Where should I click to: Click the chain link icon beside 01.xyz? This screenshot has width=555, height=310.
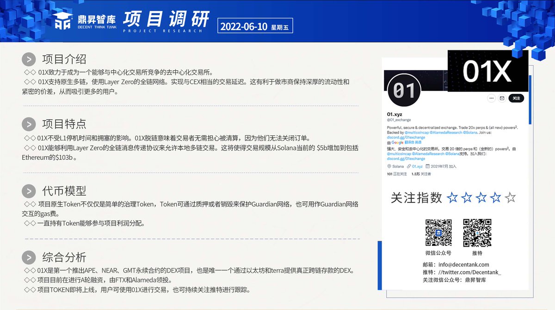click(409, 166)
